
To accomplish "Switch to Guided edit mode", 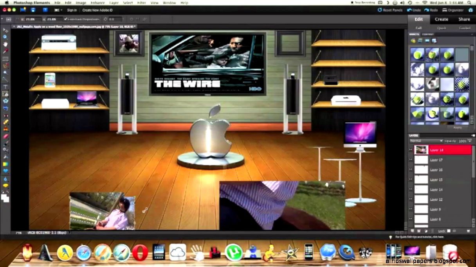I will (465, 28).
